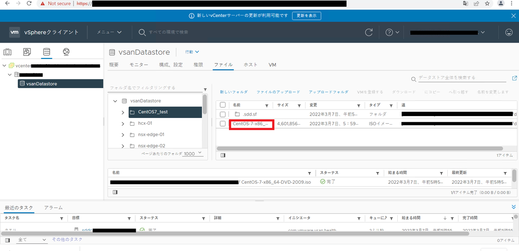Click browser reload button
519x251 pixels.
click(29, 4)
